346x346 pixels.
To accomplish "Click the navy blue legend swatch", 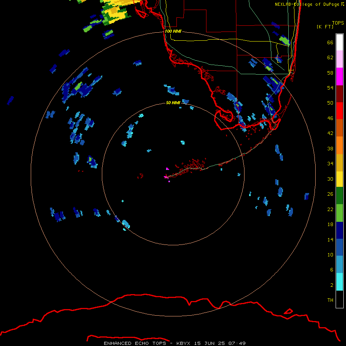I will click(x=339, y=231).
